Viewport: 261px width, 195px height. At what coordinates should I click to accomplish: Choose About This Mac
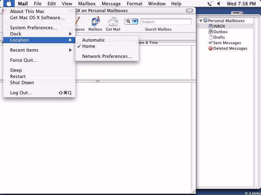pyautogui.click(x=39, y=11)
